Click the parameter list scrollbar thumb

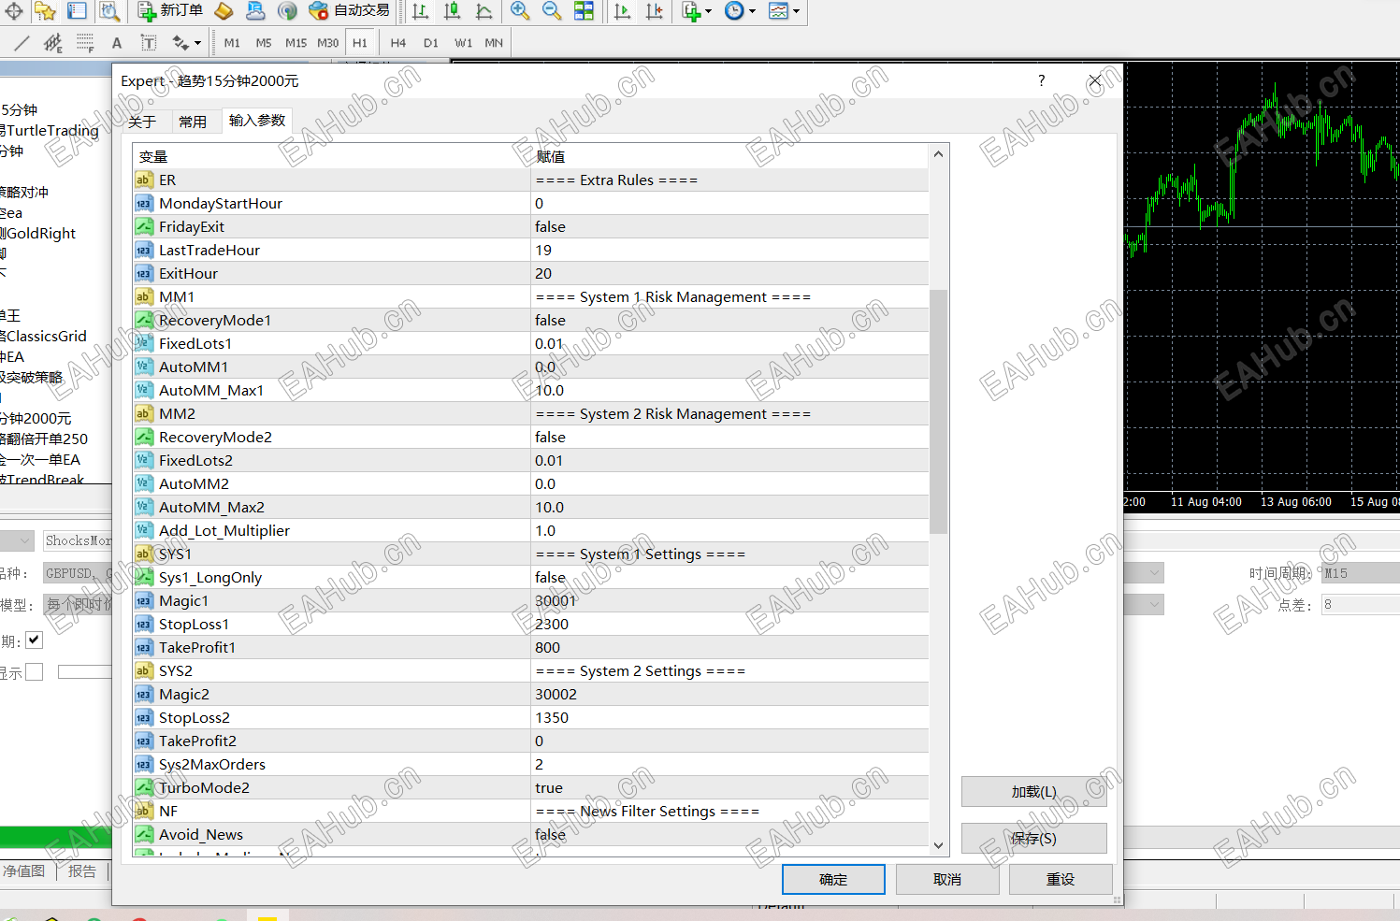click(938, 411)
